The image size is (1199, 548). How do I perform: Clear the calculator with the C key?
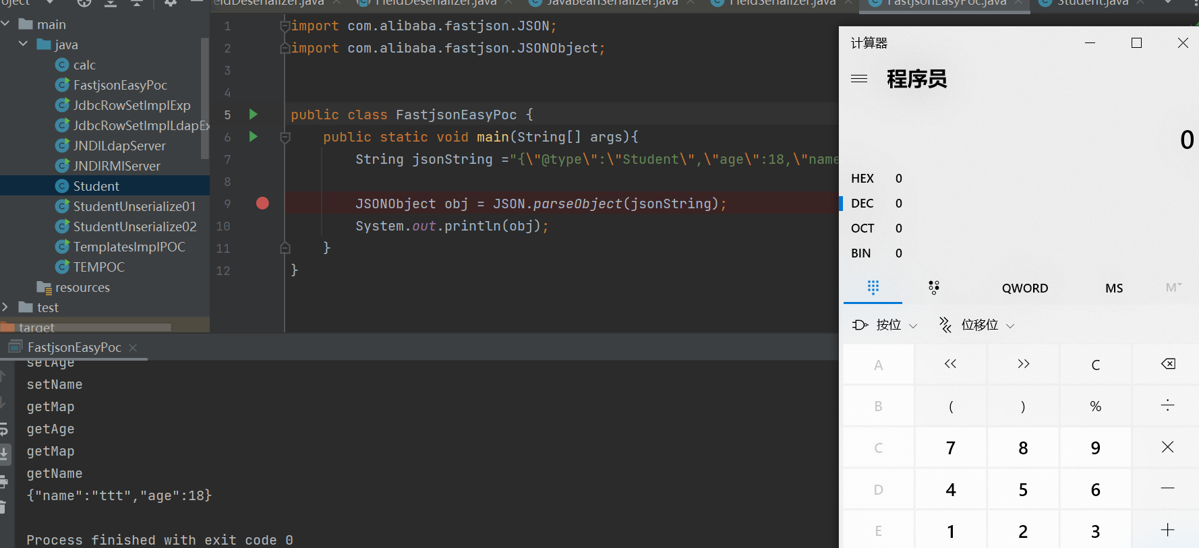(x=1096, y=364)
